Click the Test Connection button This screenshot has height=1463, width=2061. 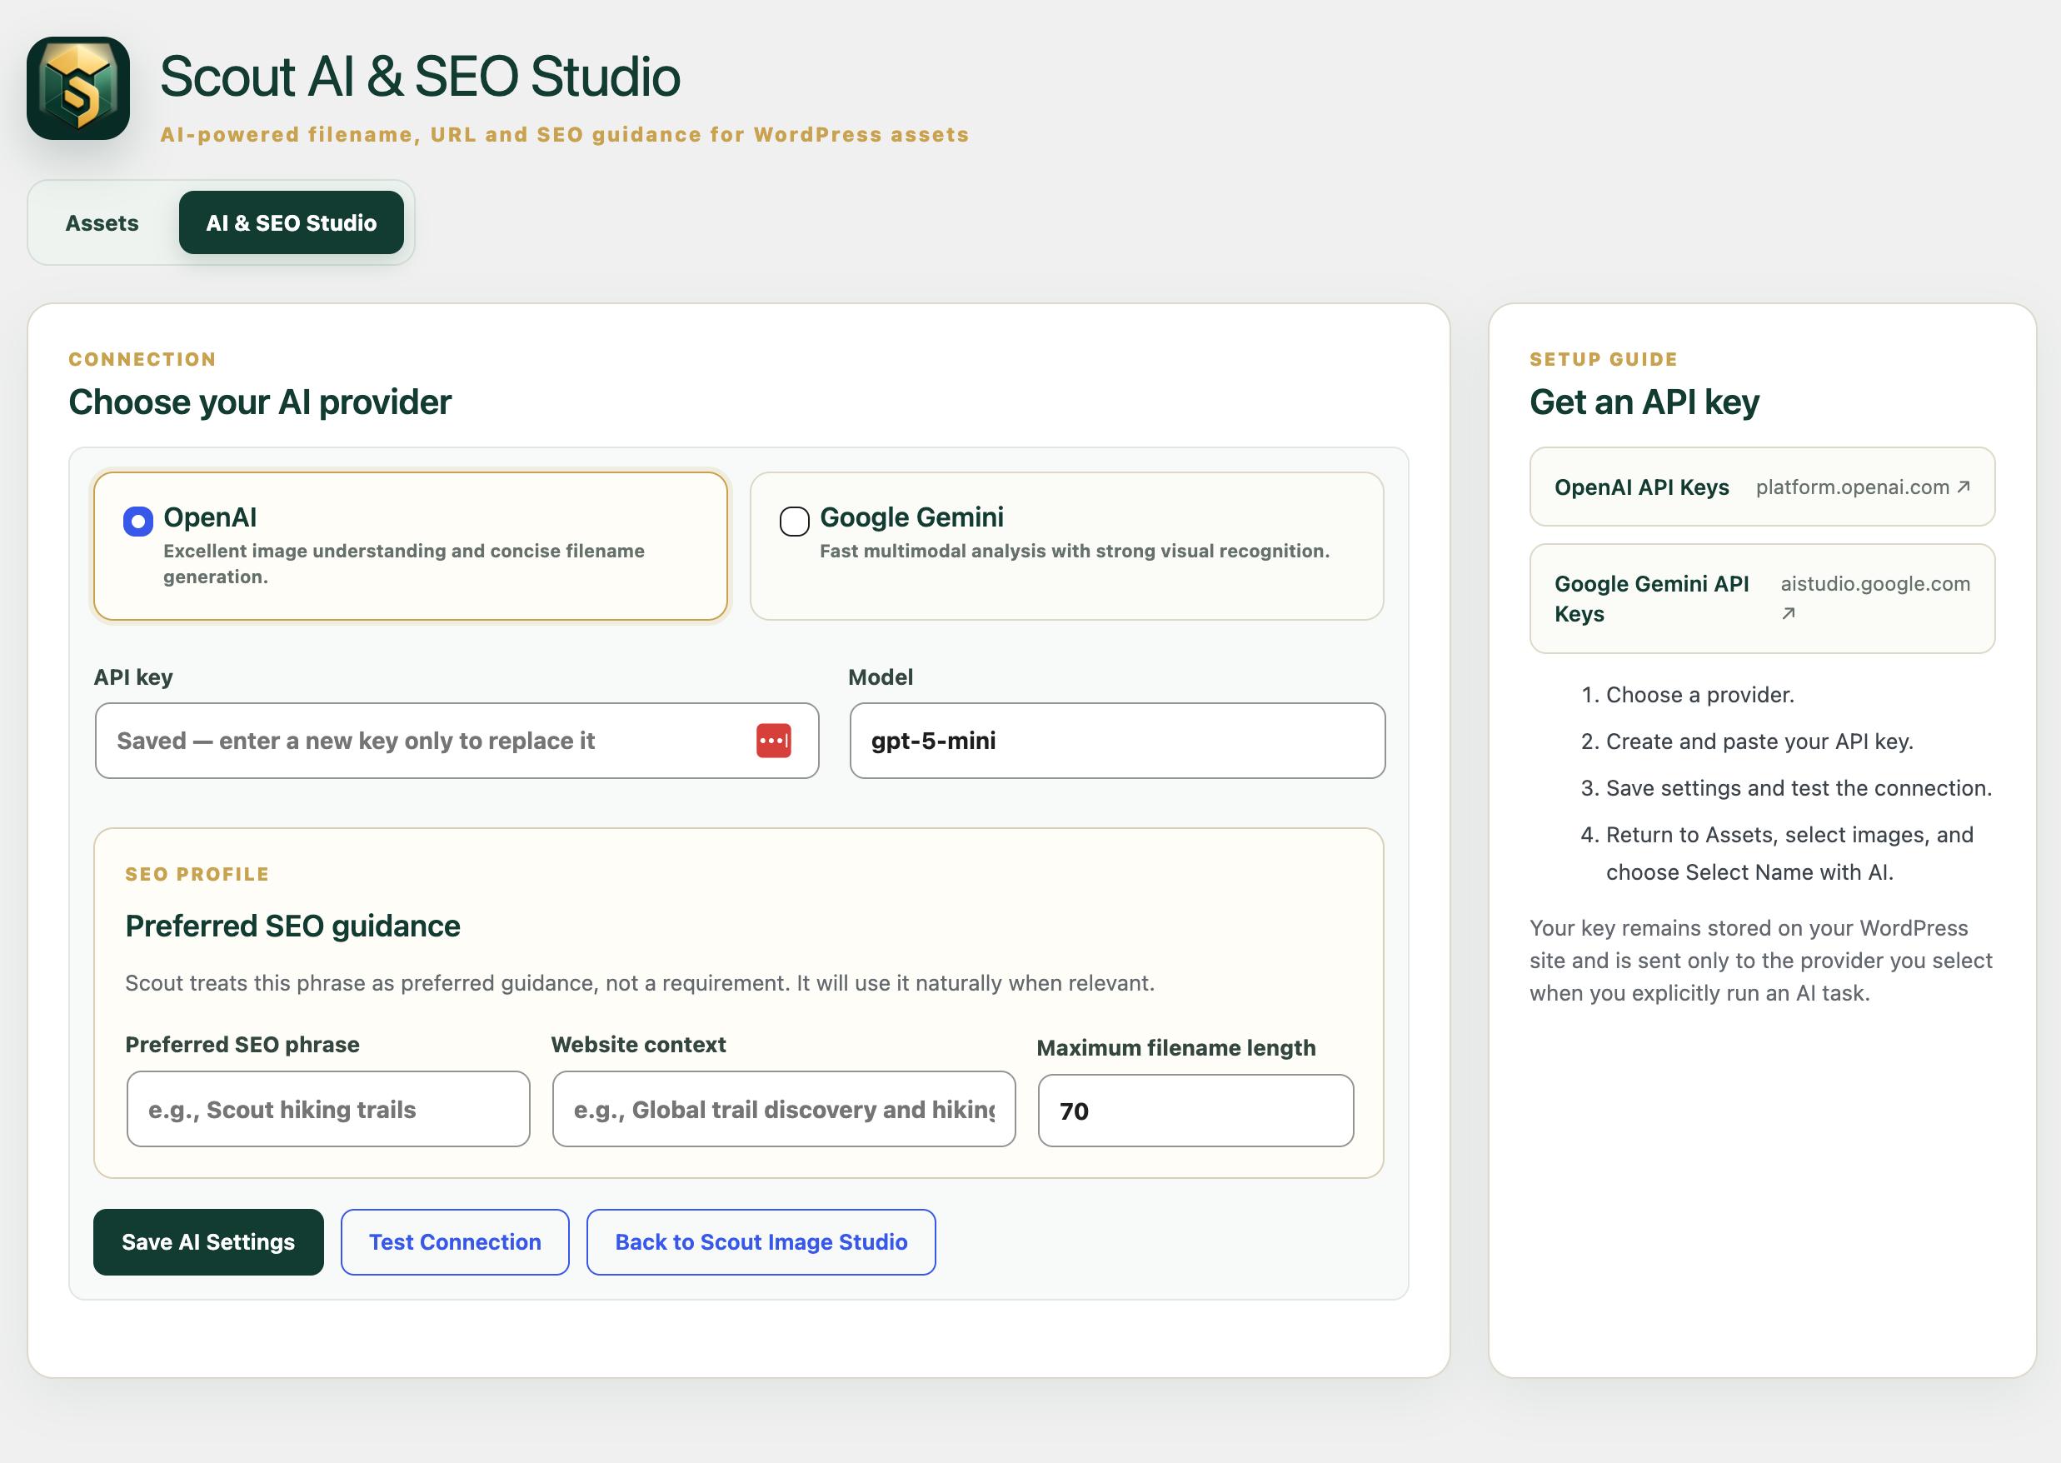tap(455, 1241)
